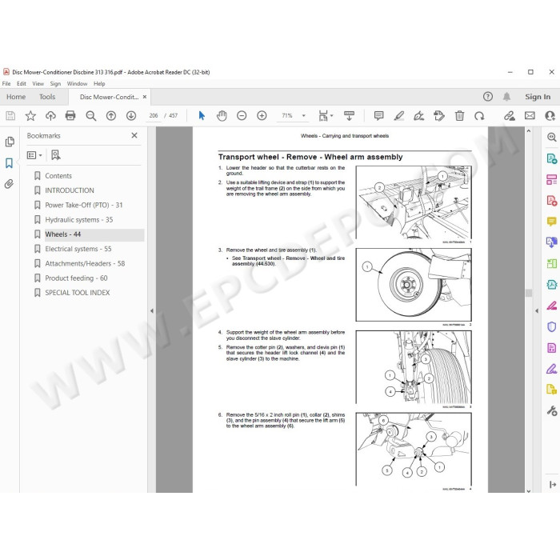The image size is (560, 560).
Task: Go to previous page arrow icon
Action: pos(111,115)
